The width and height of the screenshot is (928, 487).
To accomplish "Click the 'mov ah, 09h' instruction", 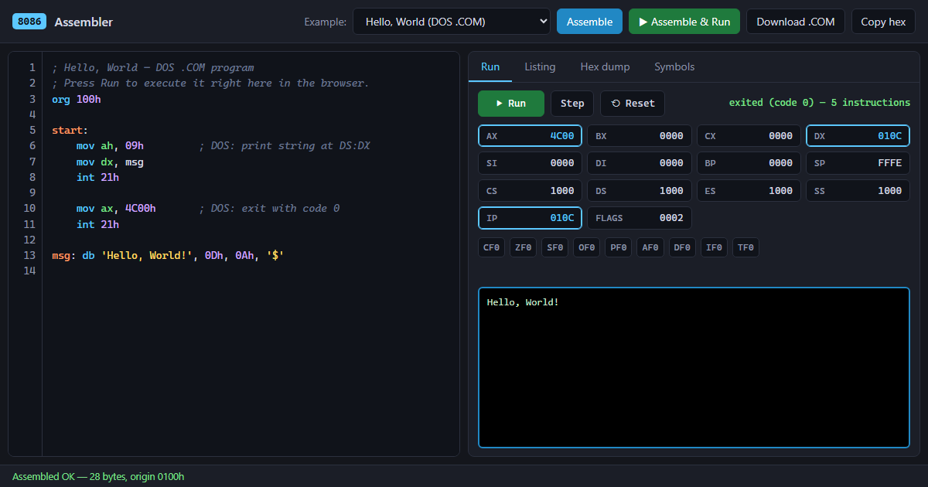I will (110, 145).
